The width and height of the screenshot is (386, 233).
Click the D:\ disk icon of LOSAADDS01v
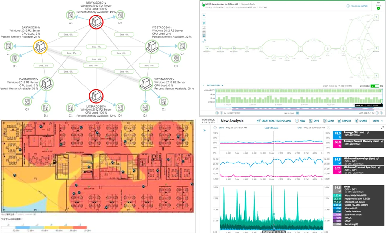tap(120, 107)
